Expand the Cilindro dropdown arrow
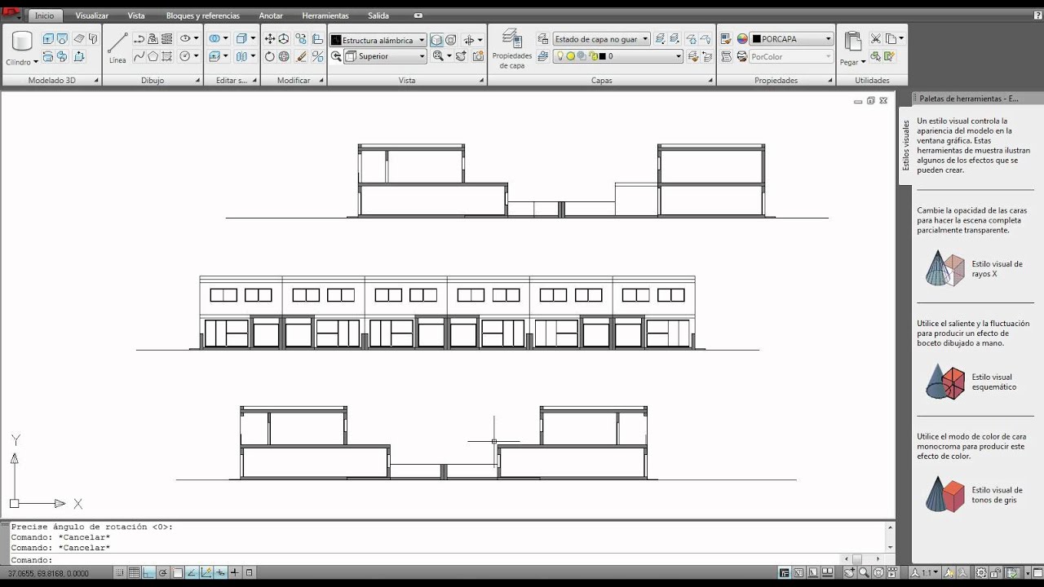 [36, 62]
